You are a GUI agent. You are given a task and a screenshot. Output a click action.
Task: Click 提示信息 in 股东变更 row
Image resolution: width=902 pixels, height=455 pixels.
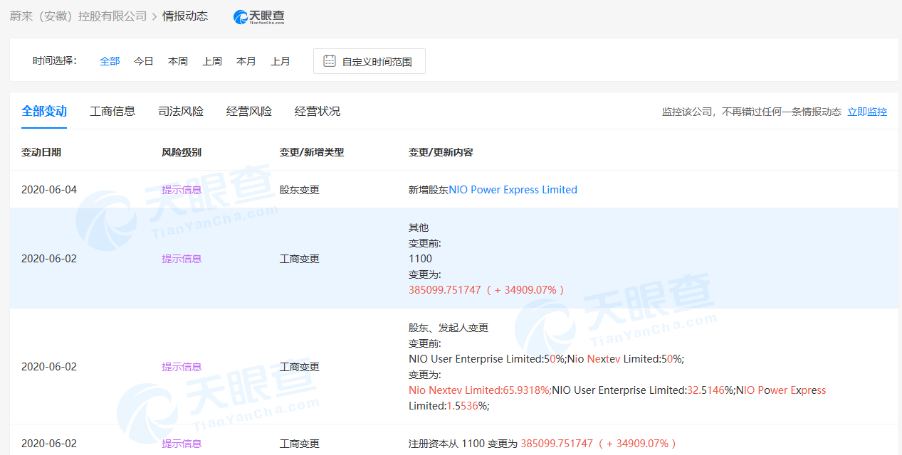[182, 190]
